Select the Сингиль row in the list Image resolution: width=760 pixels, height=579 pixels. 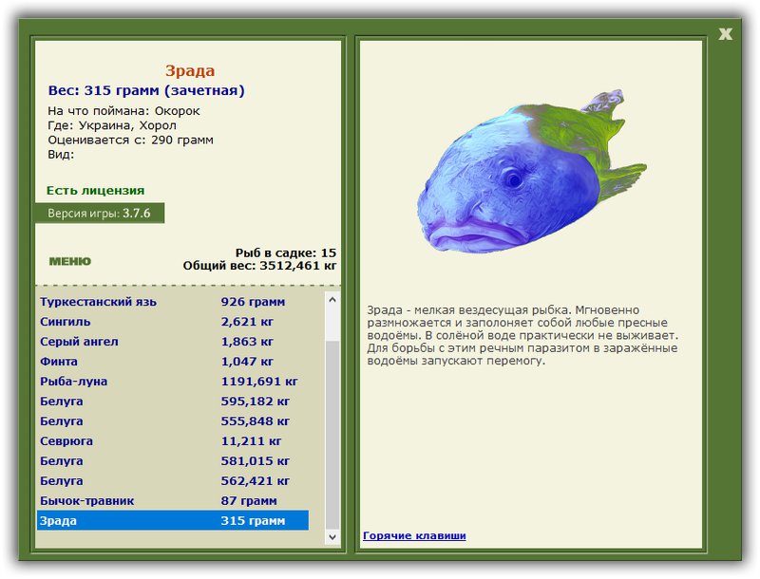pos(173,322)
